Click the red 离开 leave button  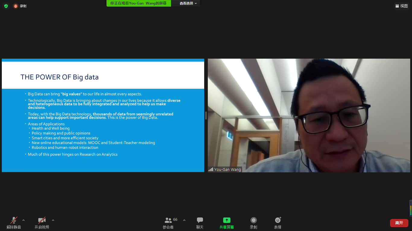(399, 223)
